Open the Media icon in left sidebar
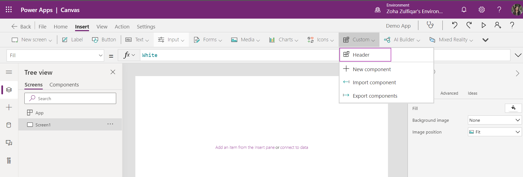The height and width of the screenshot is (177, 523). tap(9, 143)
